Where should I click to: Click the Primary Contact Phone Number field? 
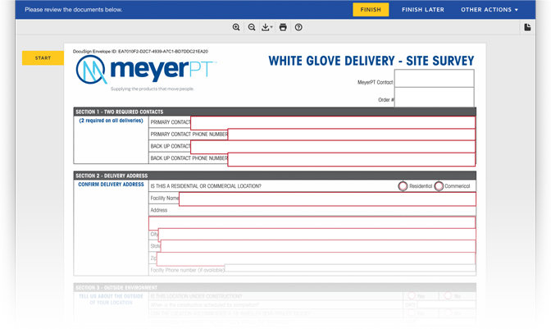(x=352, y=135)
